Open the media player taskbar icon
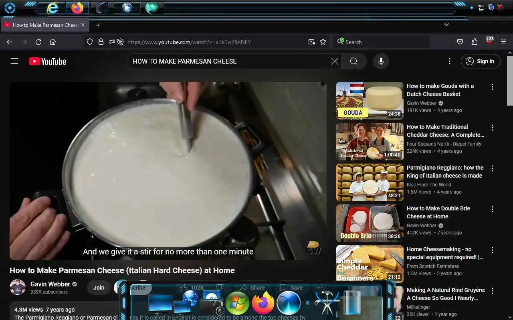Image resolution: width=513 pixels, height=320 pixels. (x=127, y=8)
